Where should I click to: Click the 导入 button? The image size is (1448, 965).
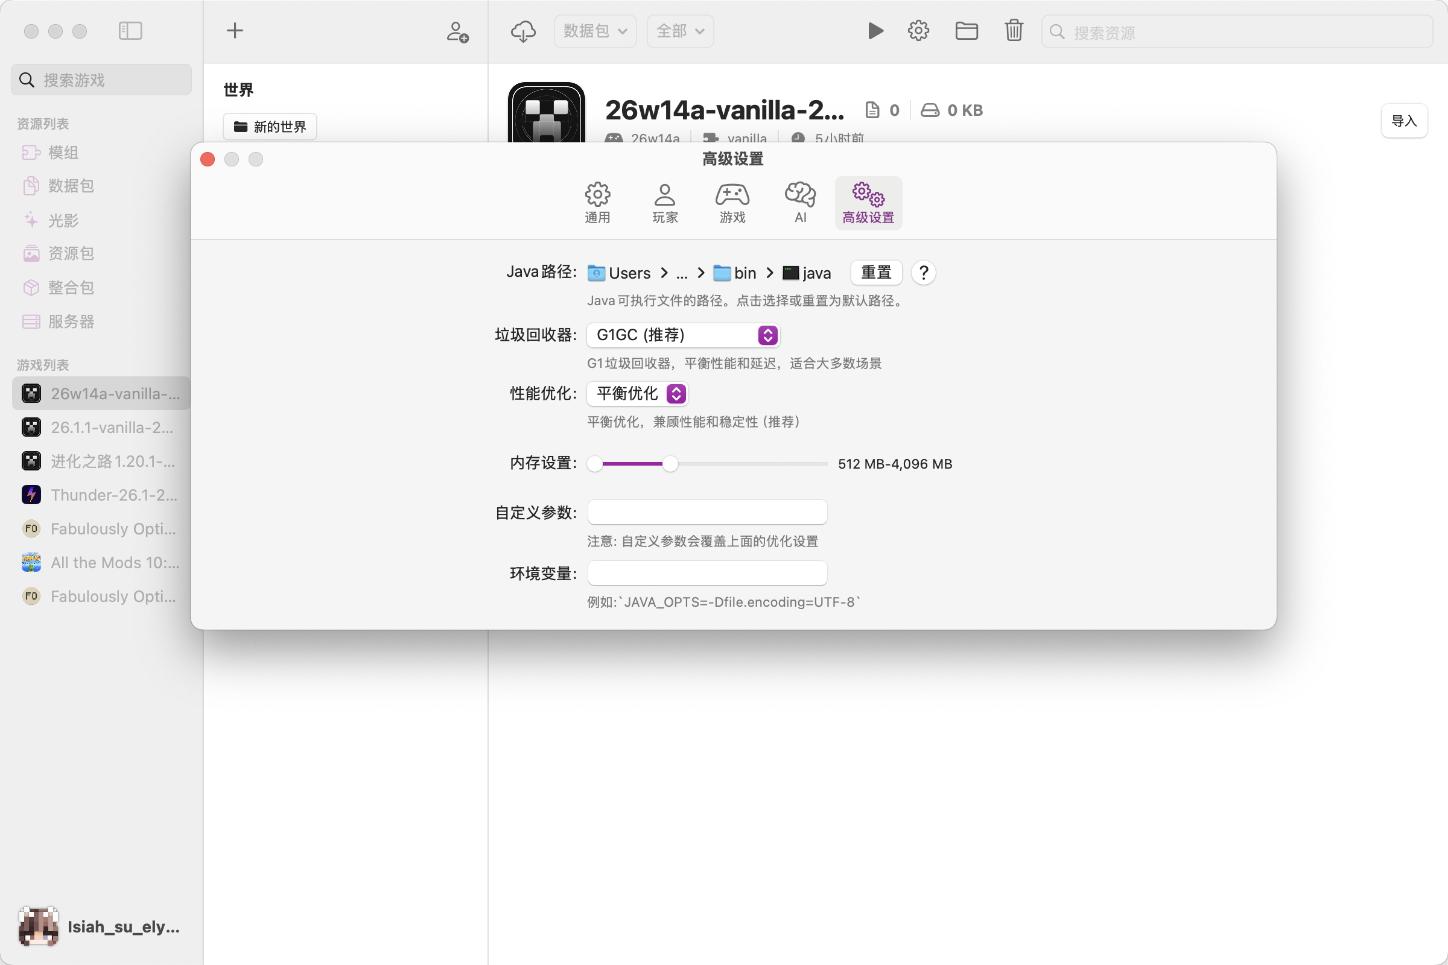tap(1404, 121)
